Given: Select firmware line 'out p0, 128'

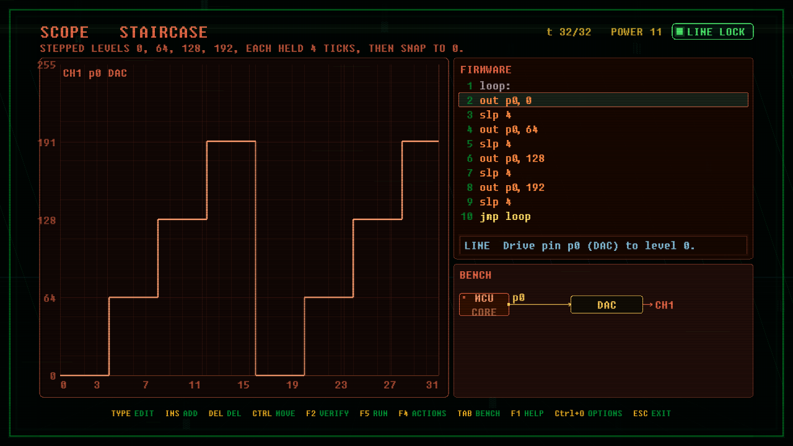Looking at the screenshot, I should 603,159.
